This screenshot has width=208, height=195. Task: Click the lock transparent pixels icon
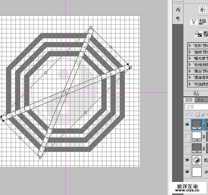pos(198,115)
